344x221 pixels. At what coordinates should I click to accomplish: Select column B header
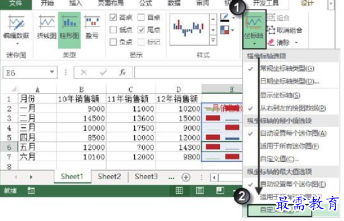pos(82,89)
